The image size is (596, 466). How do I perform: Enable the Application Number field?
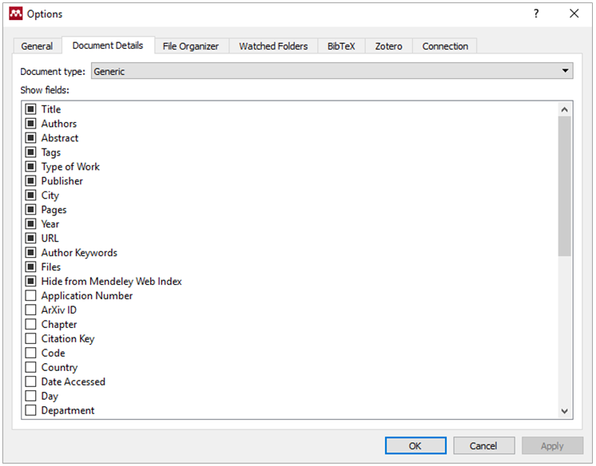pos(30,295)
